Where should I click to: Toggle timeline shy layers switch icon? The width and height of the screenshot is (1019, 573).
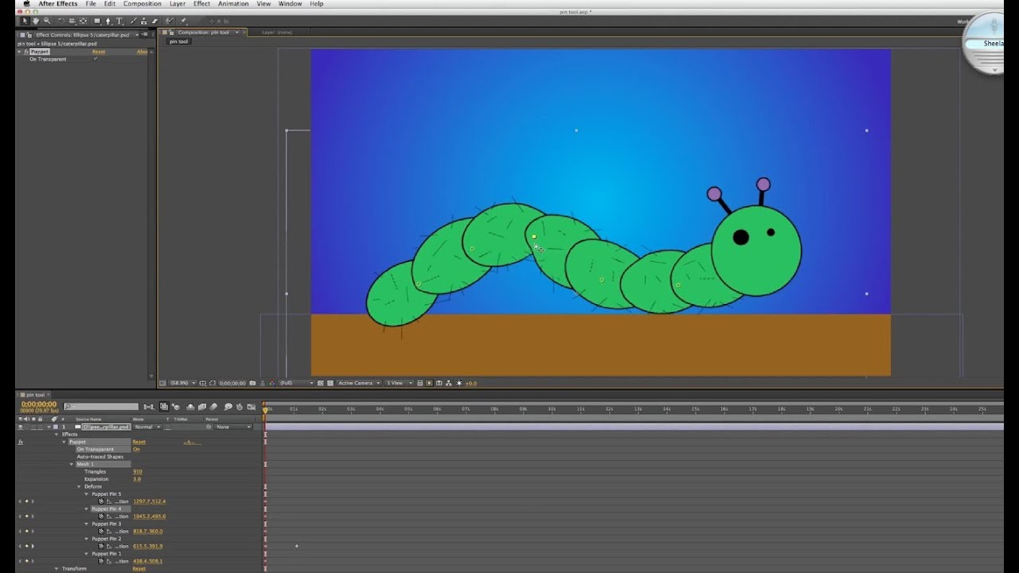[190, 407]
